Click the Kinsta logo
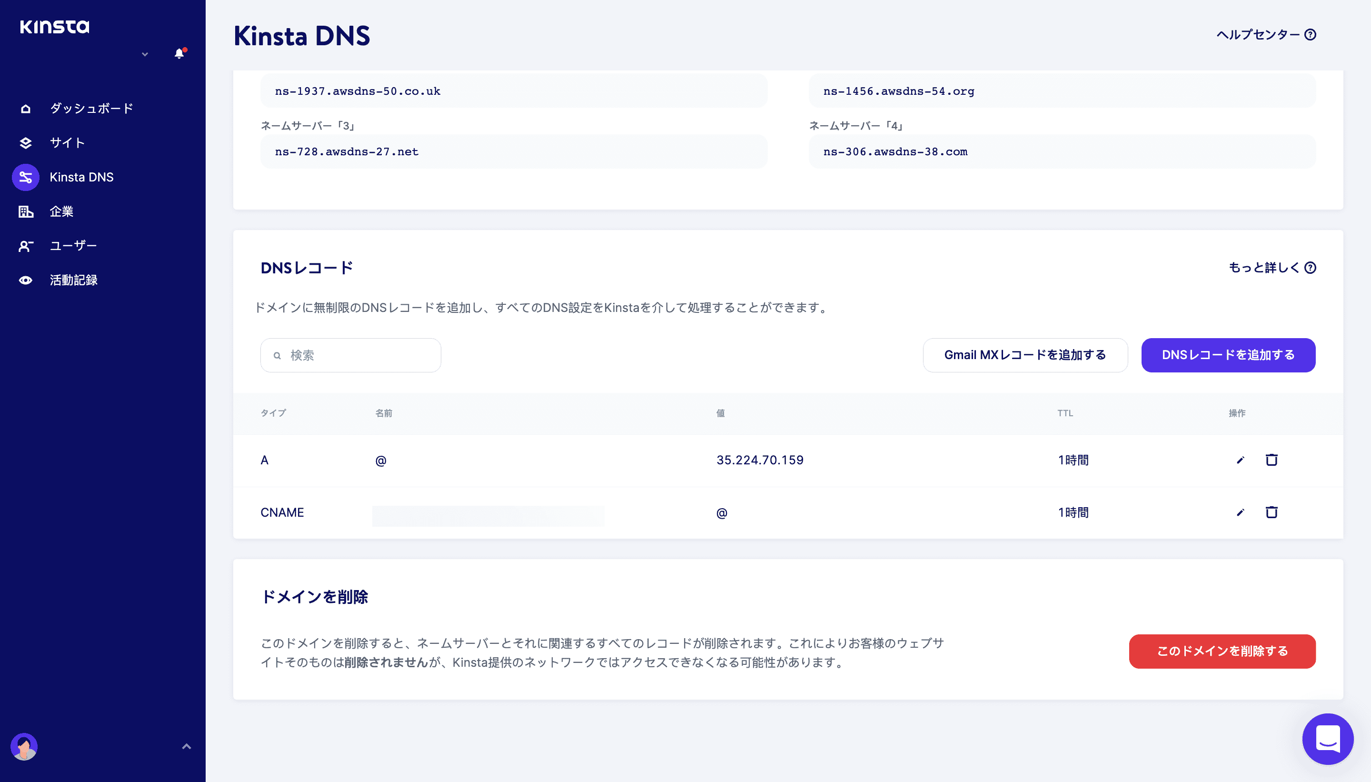Image resolution: width=1371 pixels, height=782 pixels. (54, 26)
